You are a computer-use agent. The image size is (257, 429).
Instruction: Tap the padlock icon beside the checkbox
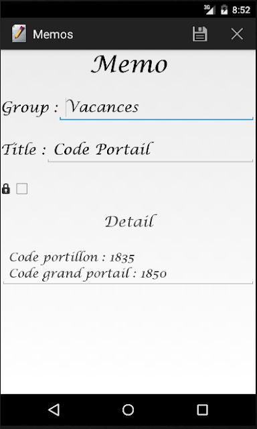[x=6, y=189]
